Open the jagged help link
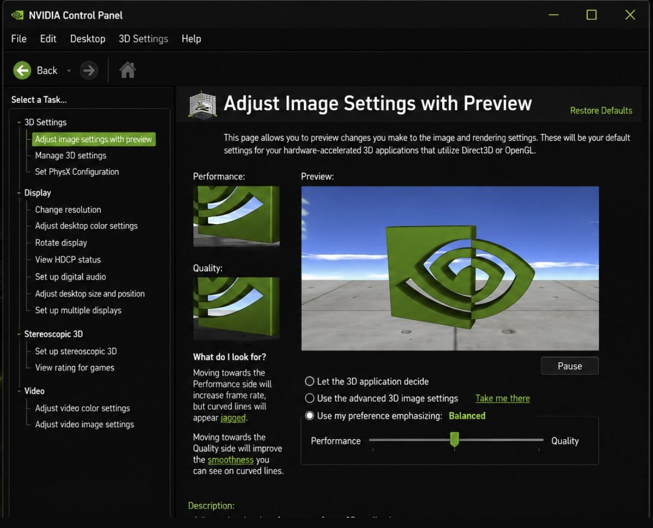Screen dimensions: 653x528 (233, 418)
